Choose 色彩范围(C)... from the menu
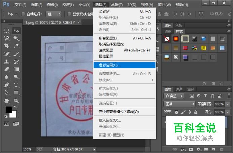The width and height of the screenshot is (233, 153). coord(124,65)
